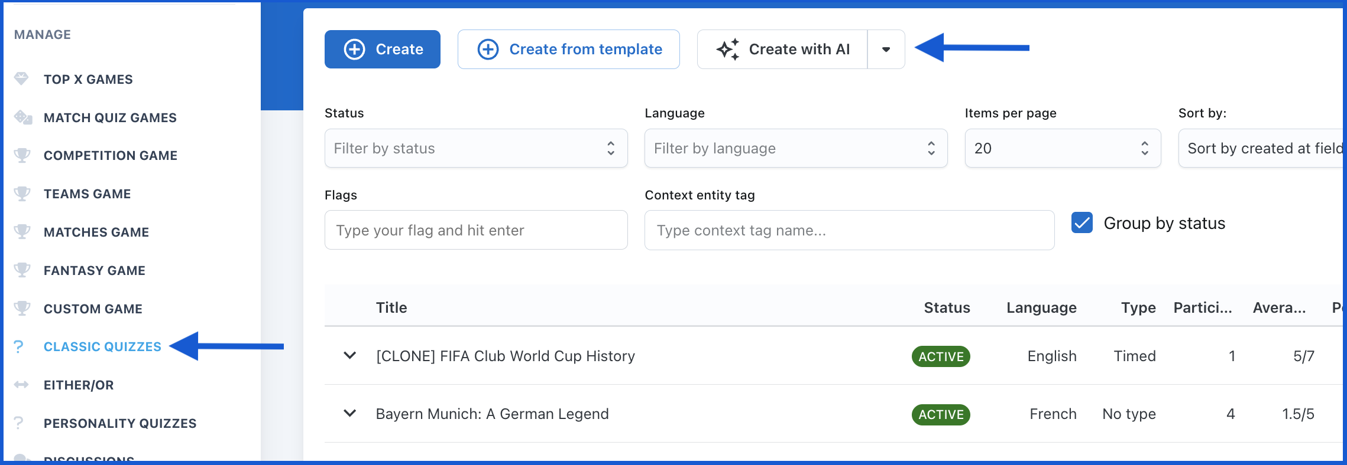This screenshot has height=465, width=1347.
Task: Expand the FIFA Club World Cup History row
Action: coord(350,356)
